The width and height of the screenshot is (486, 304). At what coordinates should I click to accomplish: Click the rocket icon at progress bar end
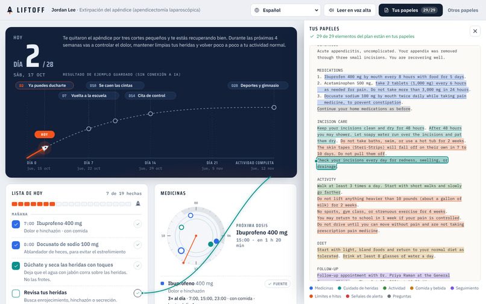pyautogui.click(x=138, y=203)
